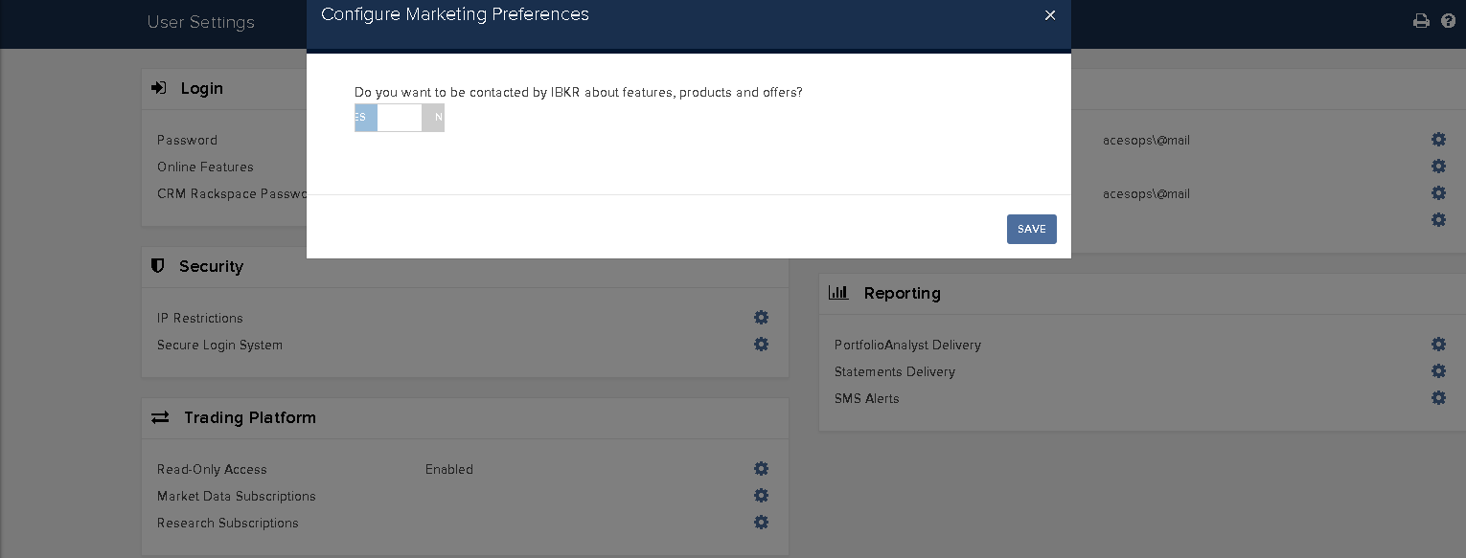
Task: Select the IP Restrictions label
Action: pyautogui.click(x=200, y=319)
